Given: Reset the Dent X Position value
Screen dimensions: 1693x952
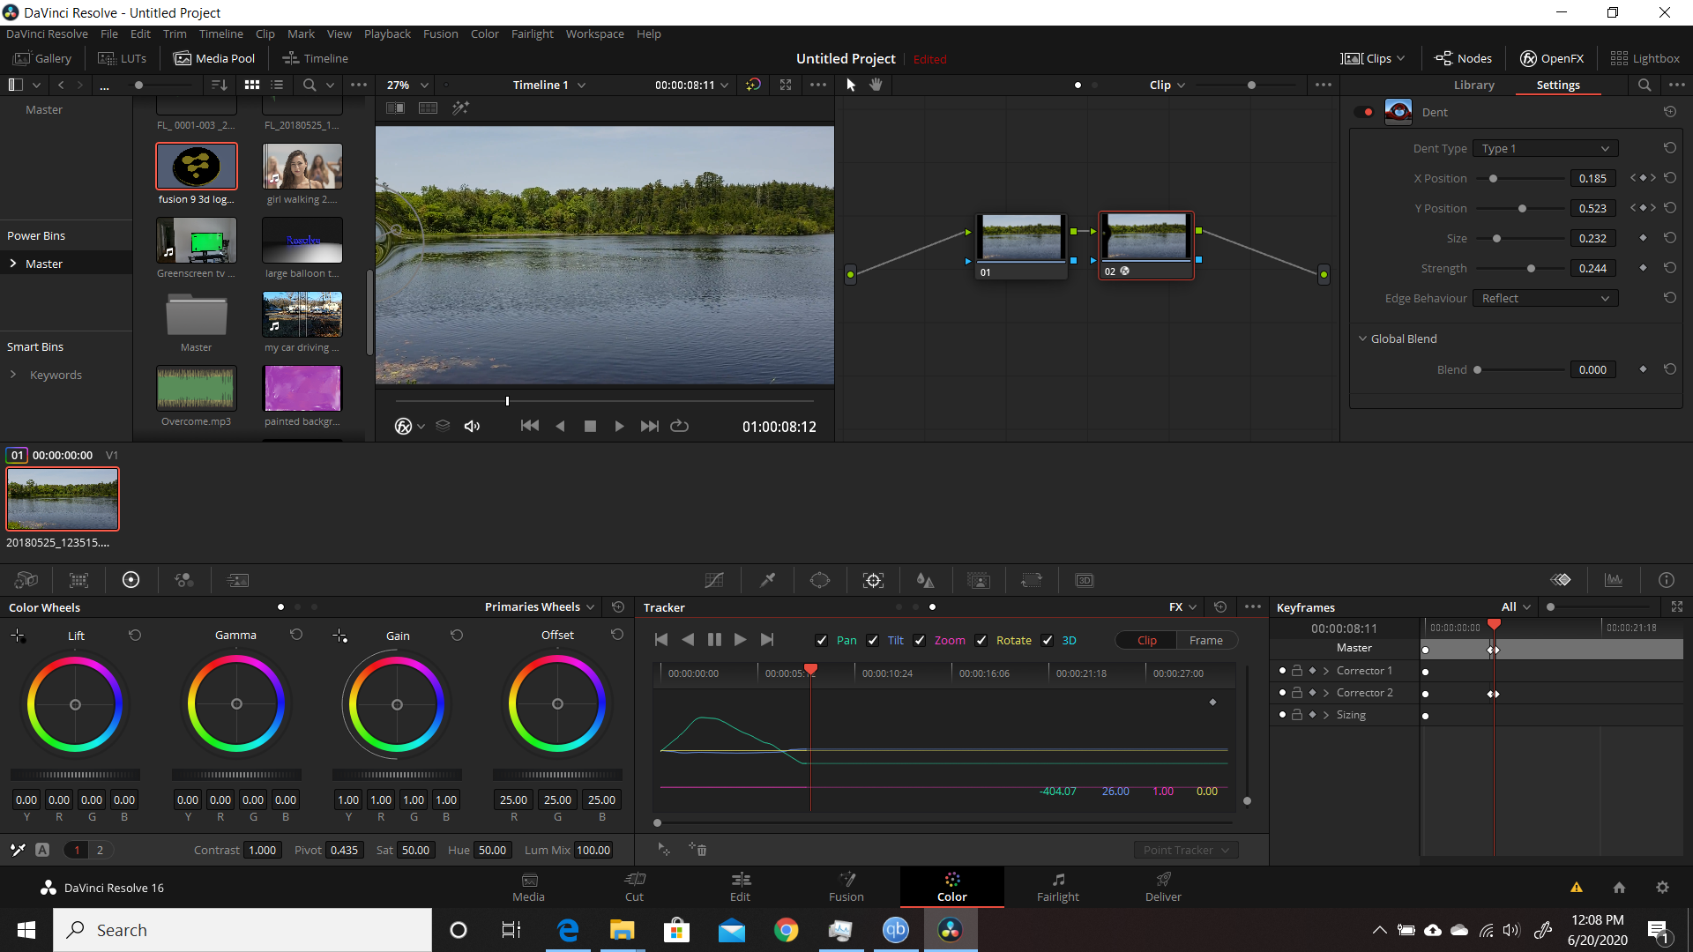Looking at the screenshot, I should [x=1670, y=178].
